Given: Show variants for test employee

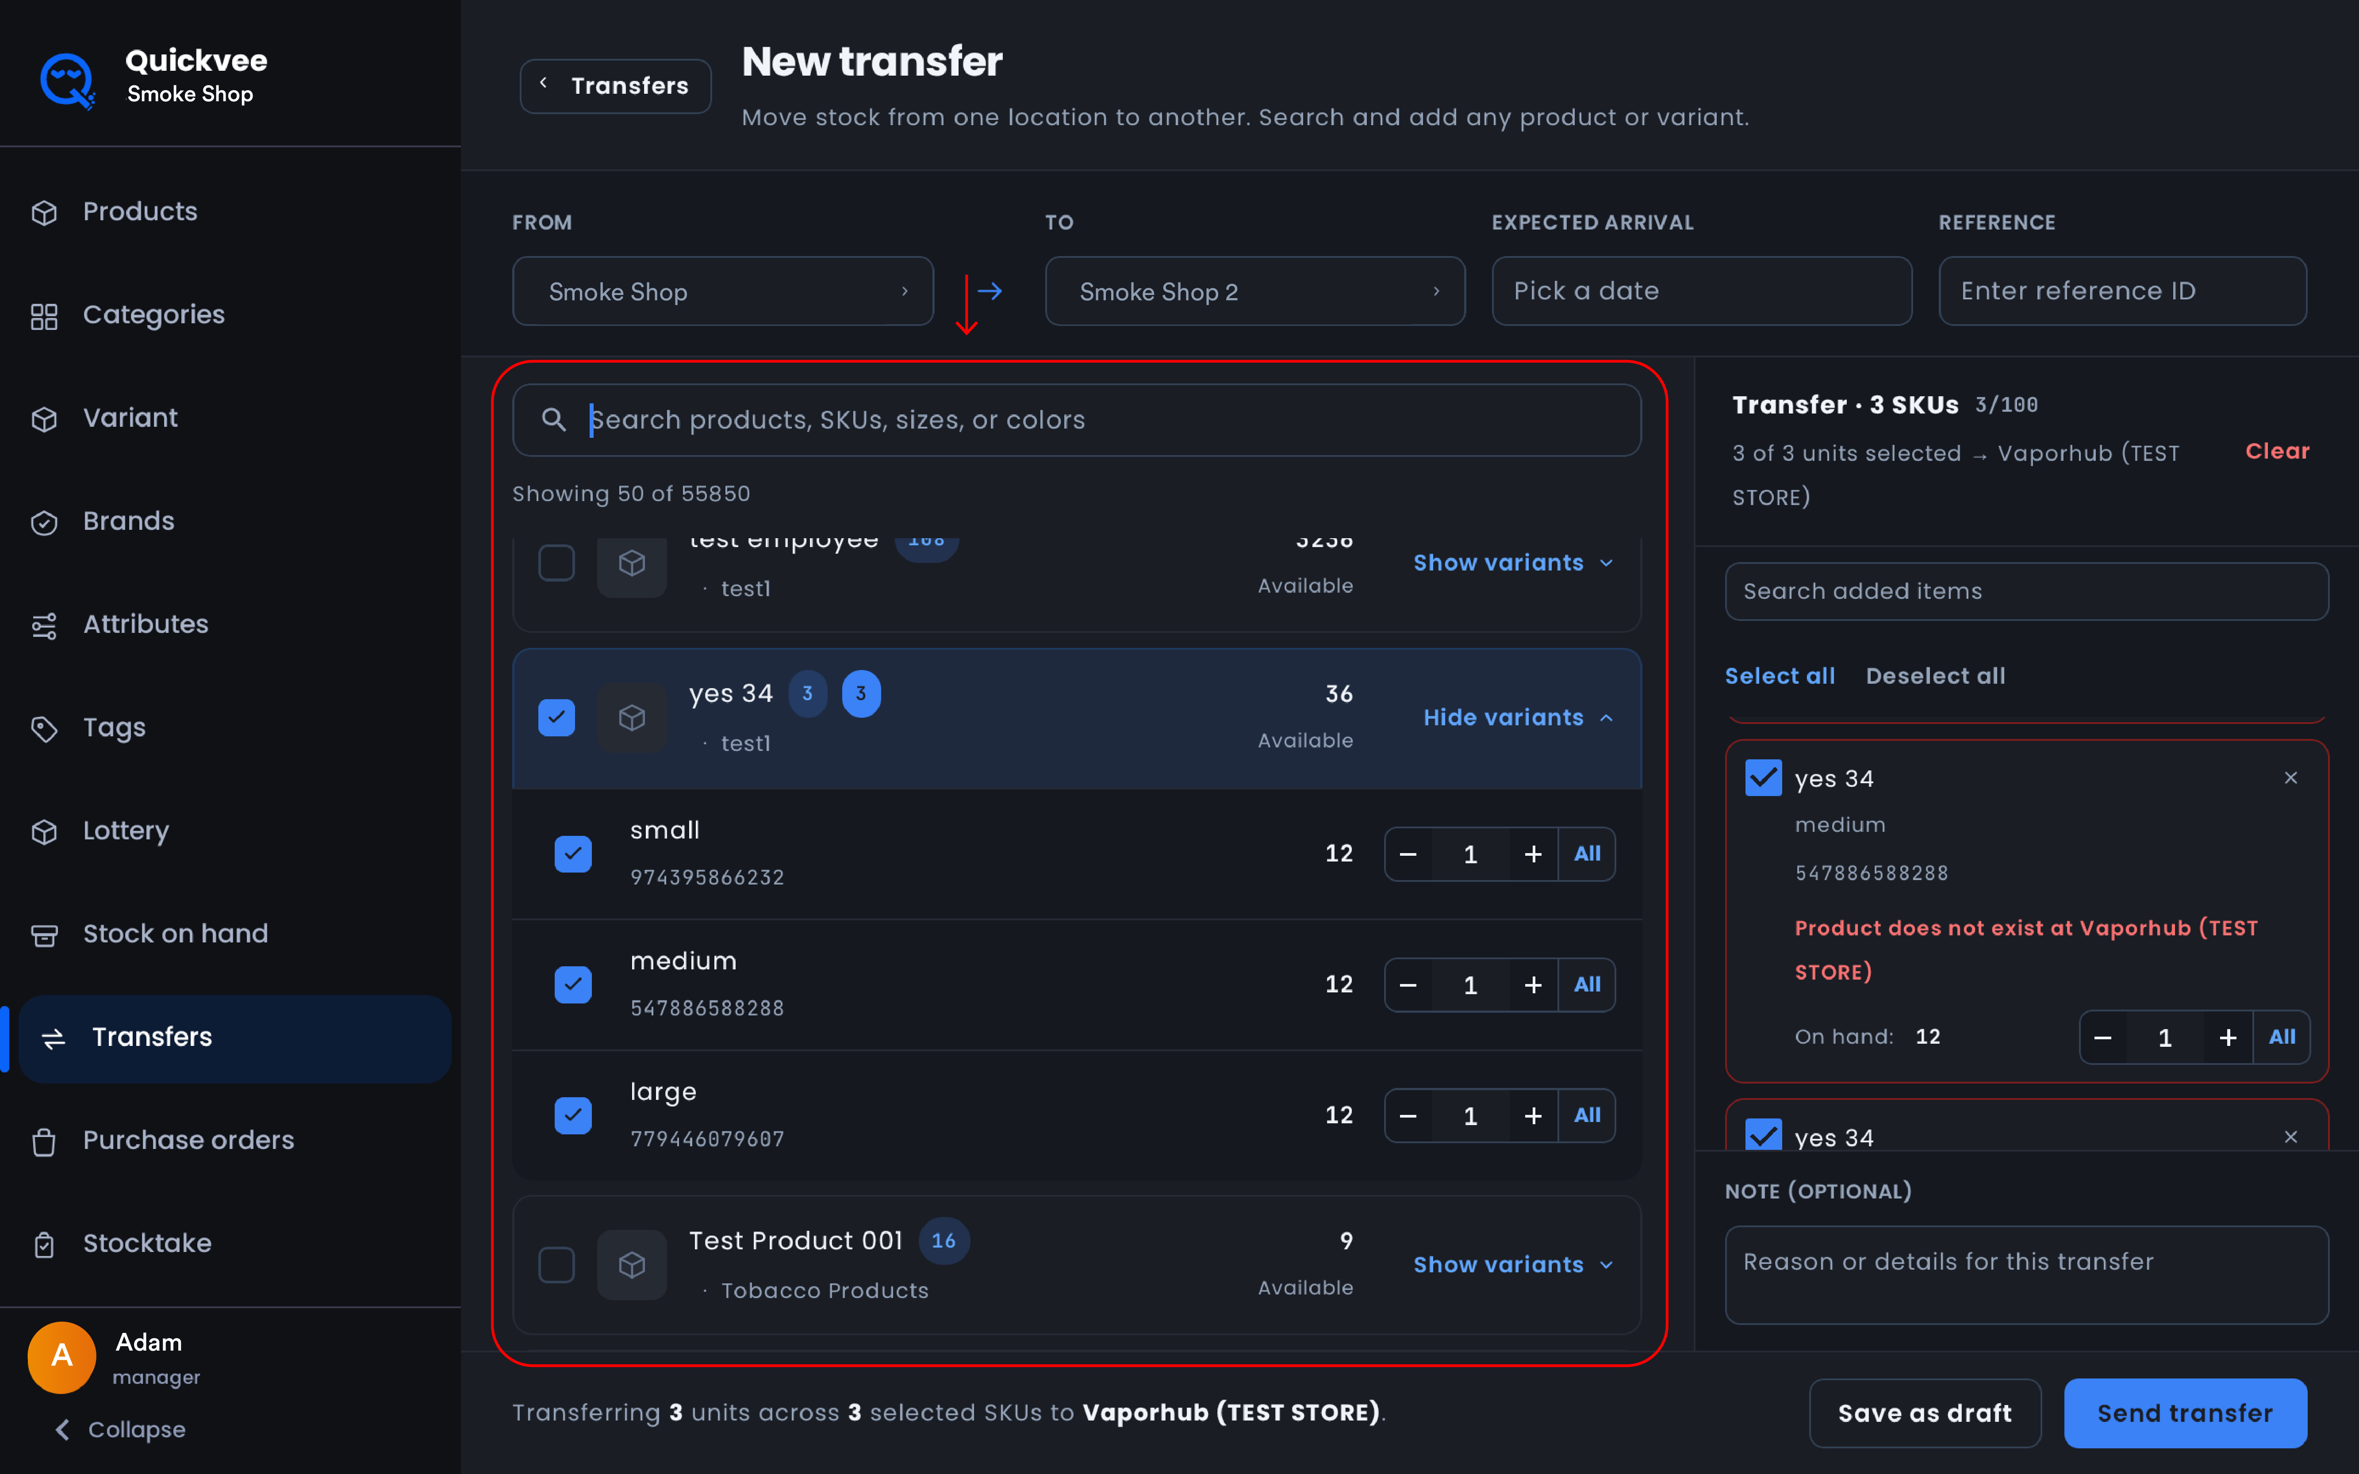Looking at the screenshot, I should [1513, 563].
